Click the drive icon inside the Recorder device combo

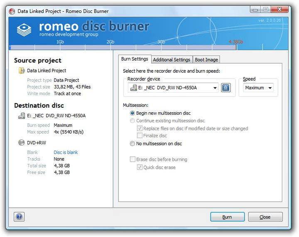point(134,88)
